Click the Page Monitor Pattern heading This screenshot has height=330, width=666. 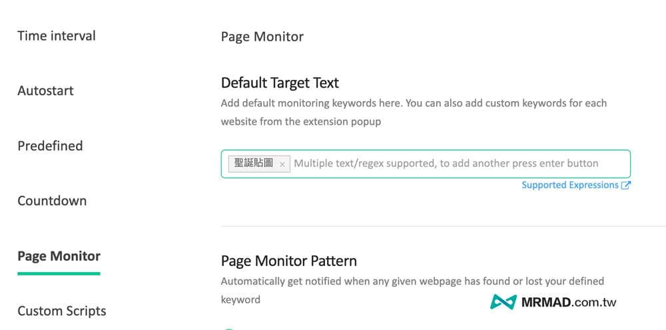point(289,261)
